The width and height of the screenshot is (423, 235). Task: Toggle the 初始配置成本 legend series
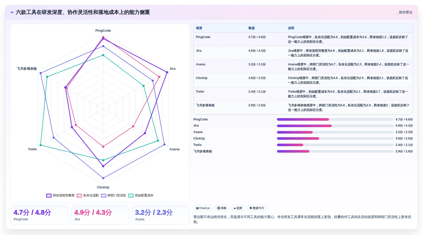click(141, 196)
